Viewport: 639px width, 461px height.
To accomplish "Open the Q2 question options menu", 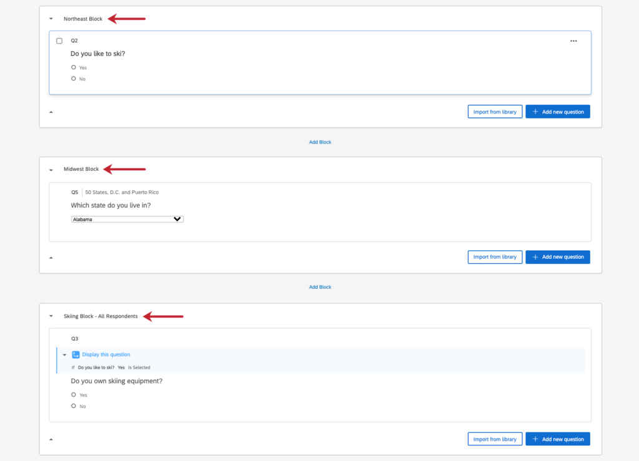I will 573,41.
